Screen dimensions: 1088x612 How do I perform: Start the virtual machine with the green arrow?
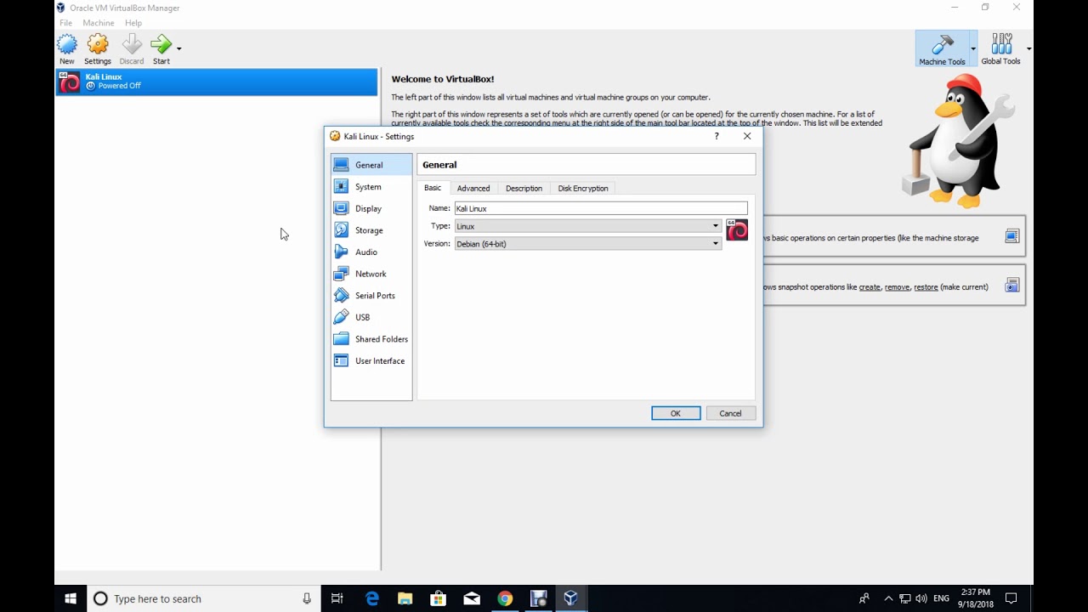click(161, 49)
